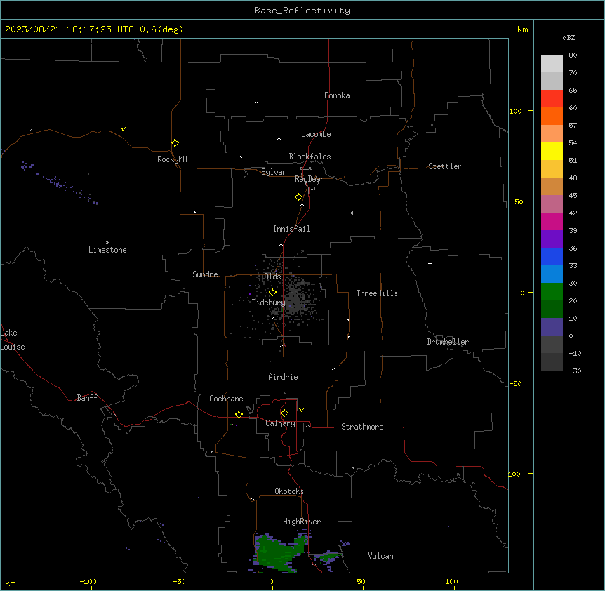Click the yellow V marker northwest of RockyMH
The height and width of the screenshot is (591, 605).
coord(123,129)
